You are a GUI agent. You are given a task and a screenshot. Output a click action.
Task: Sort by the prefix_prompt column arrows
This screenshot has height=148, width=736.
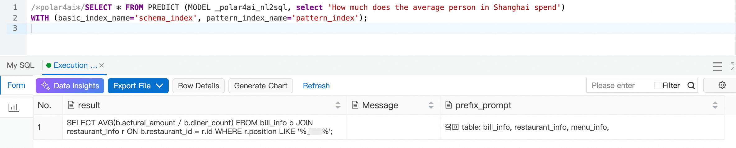pyautogui.click(x=715, y=105)
